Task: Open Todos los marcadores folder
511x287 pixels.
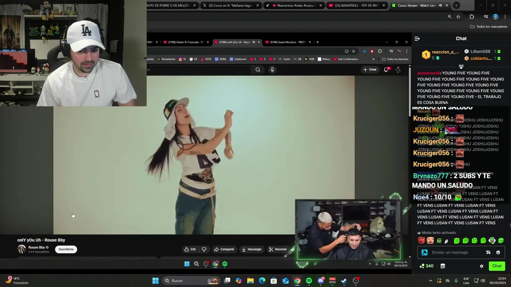Action: 489,27
